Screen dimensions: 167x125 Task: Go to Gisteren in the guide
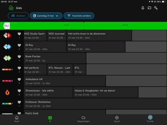(x=18, y=16)
